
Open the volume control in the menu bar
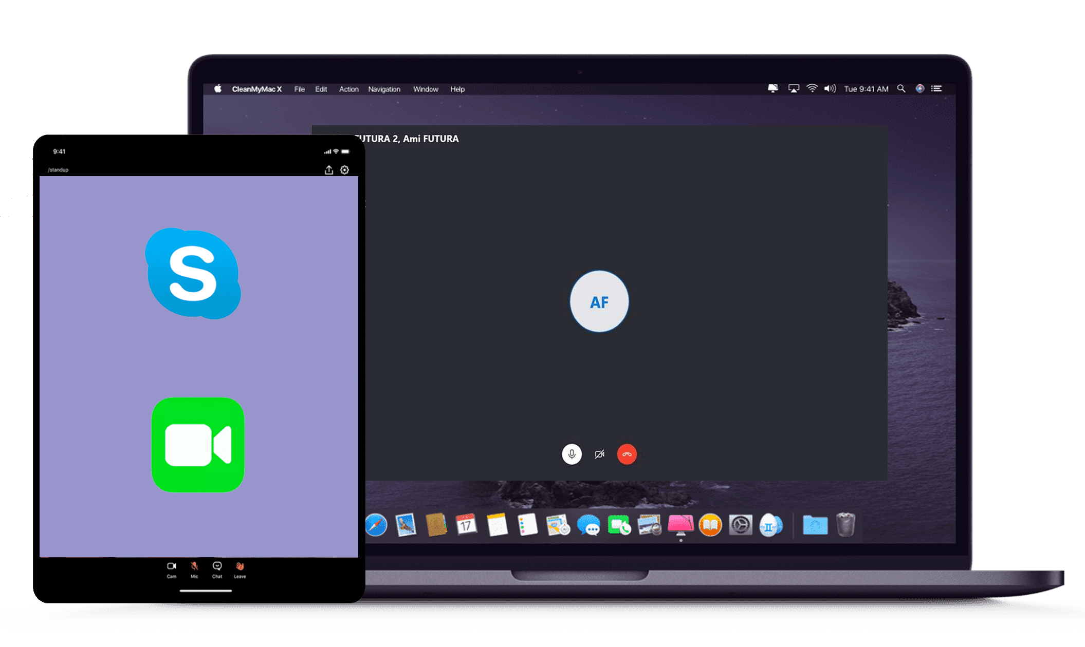830,89
